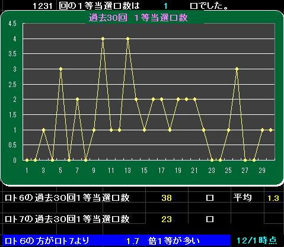Click the yellow value 38
Viewport: 284px width, 247px height.
click(x=167, y=198)
